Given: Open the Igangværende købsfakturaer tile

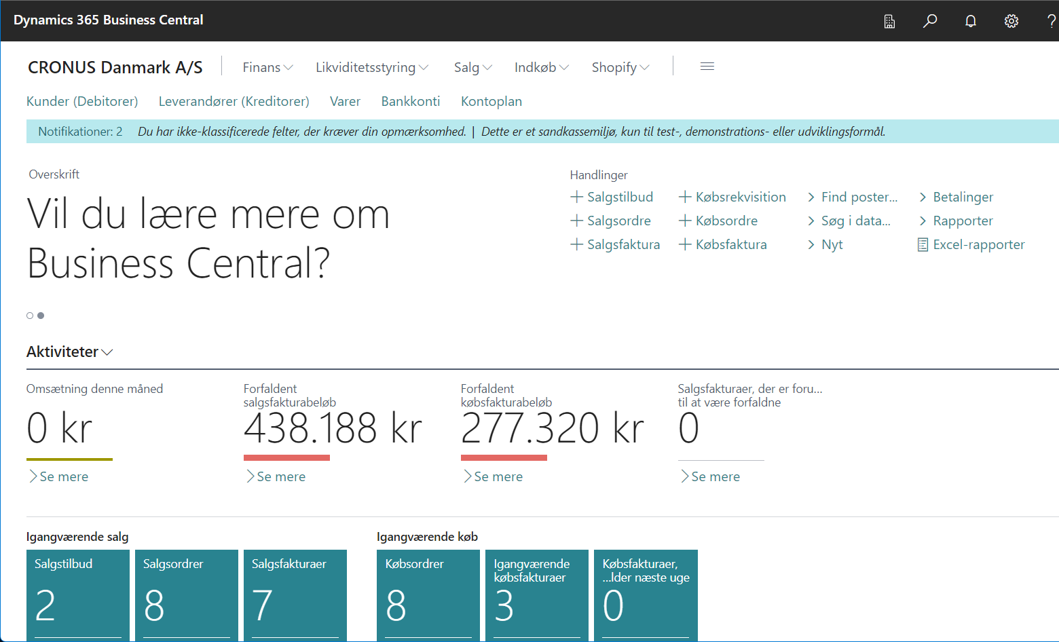Looking at the screenshot, I should (537, 595).
